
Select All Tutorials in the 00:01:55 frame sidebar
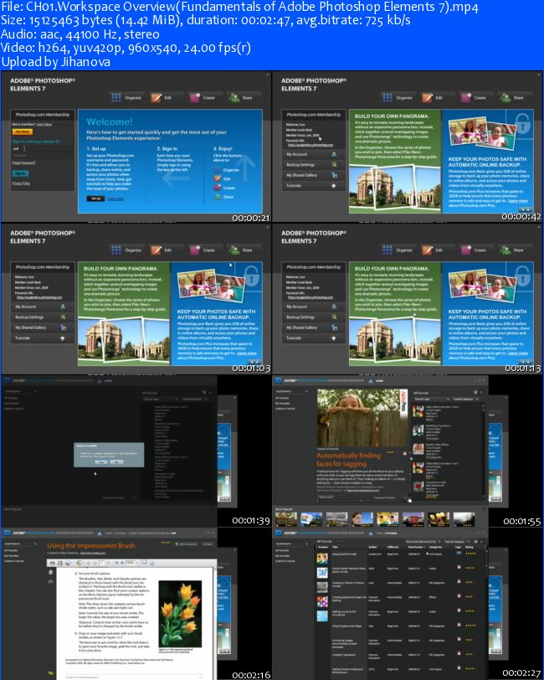(x=283, y=398)
